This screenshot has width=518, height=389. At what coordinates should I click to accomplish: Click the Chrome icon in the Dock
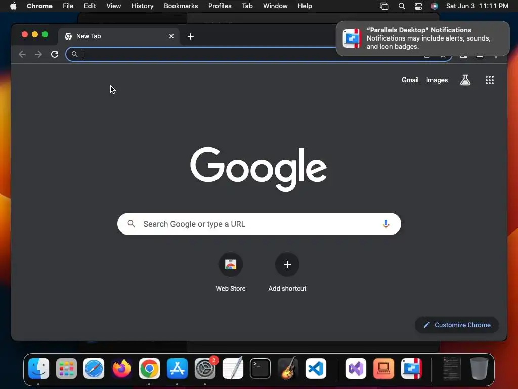coord(149,368)
